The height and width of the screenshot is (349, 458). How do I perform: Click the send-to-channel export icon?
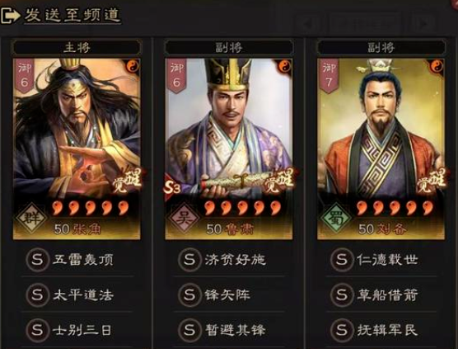(x=11, y=15)
